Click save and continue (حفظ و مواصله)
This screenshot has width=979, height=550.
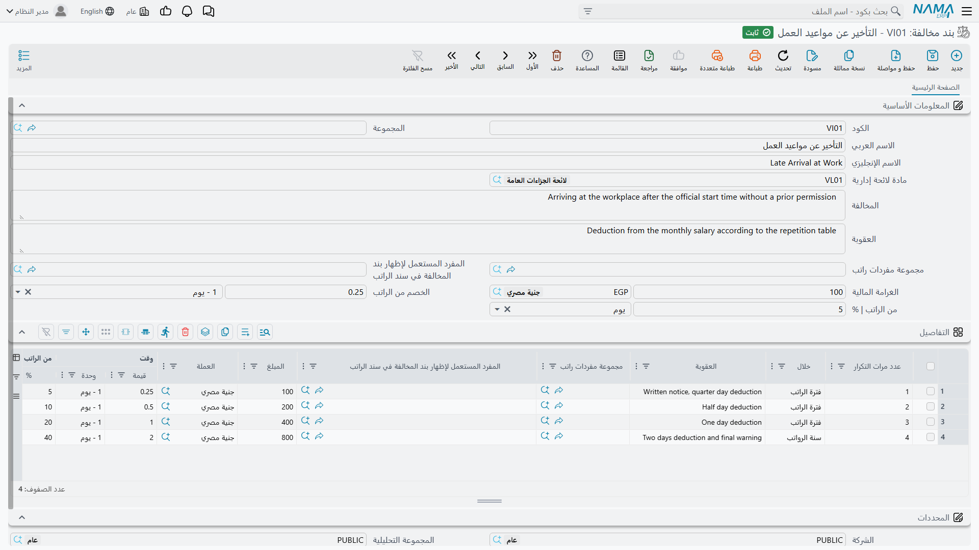point(896,60)
